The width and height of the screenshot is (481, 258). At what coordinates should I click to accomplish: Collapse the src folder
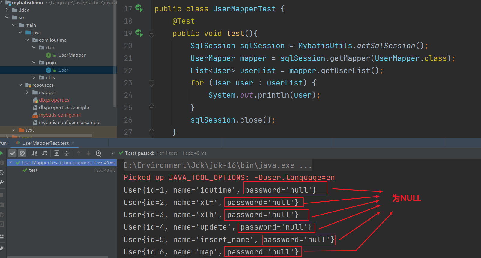coord(7,18)
